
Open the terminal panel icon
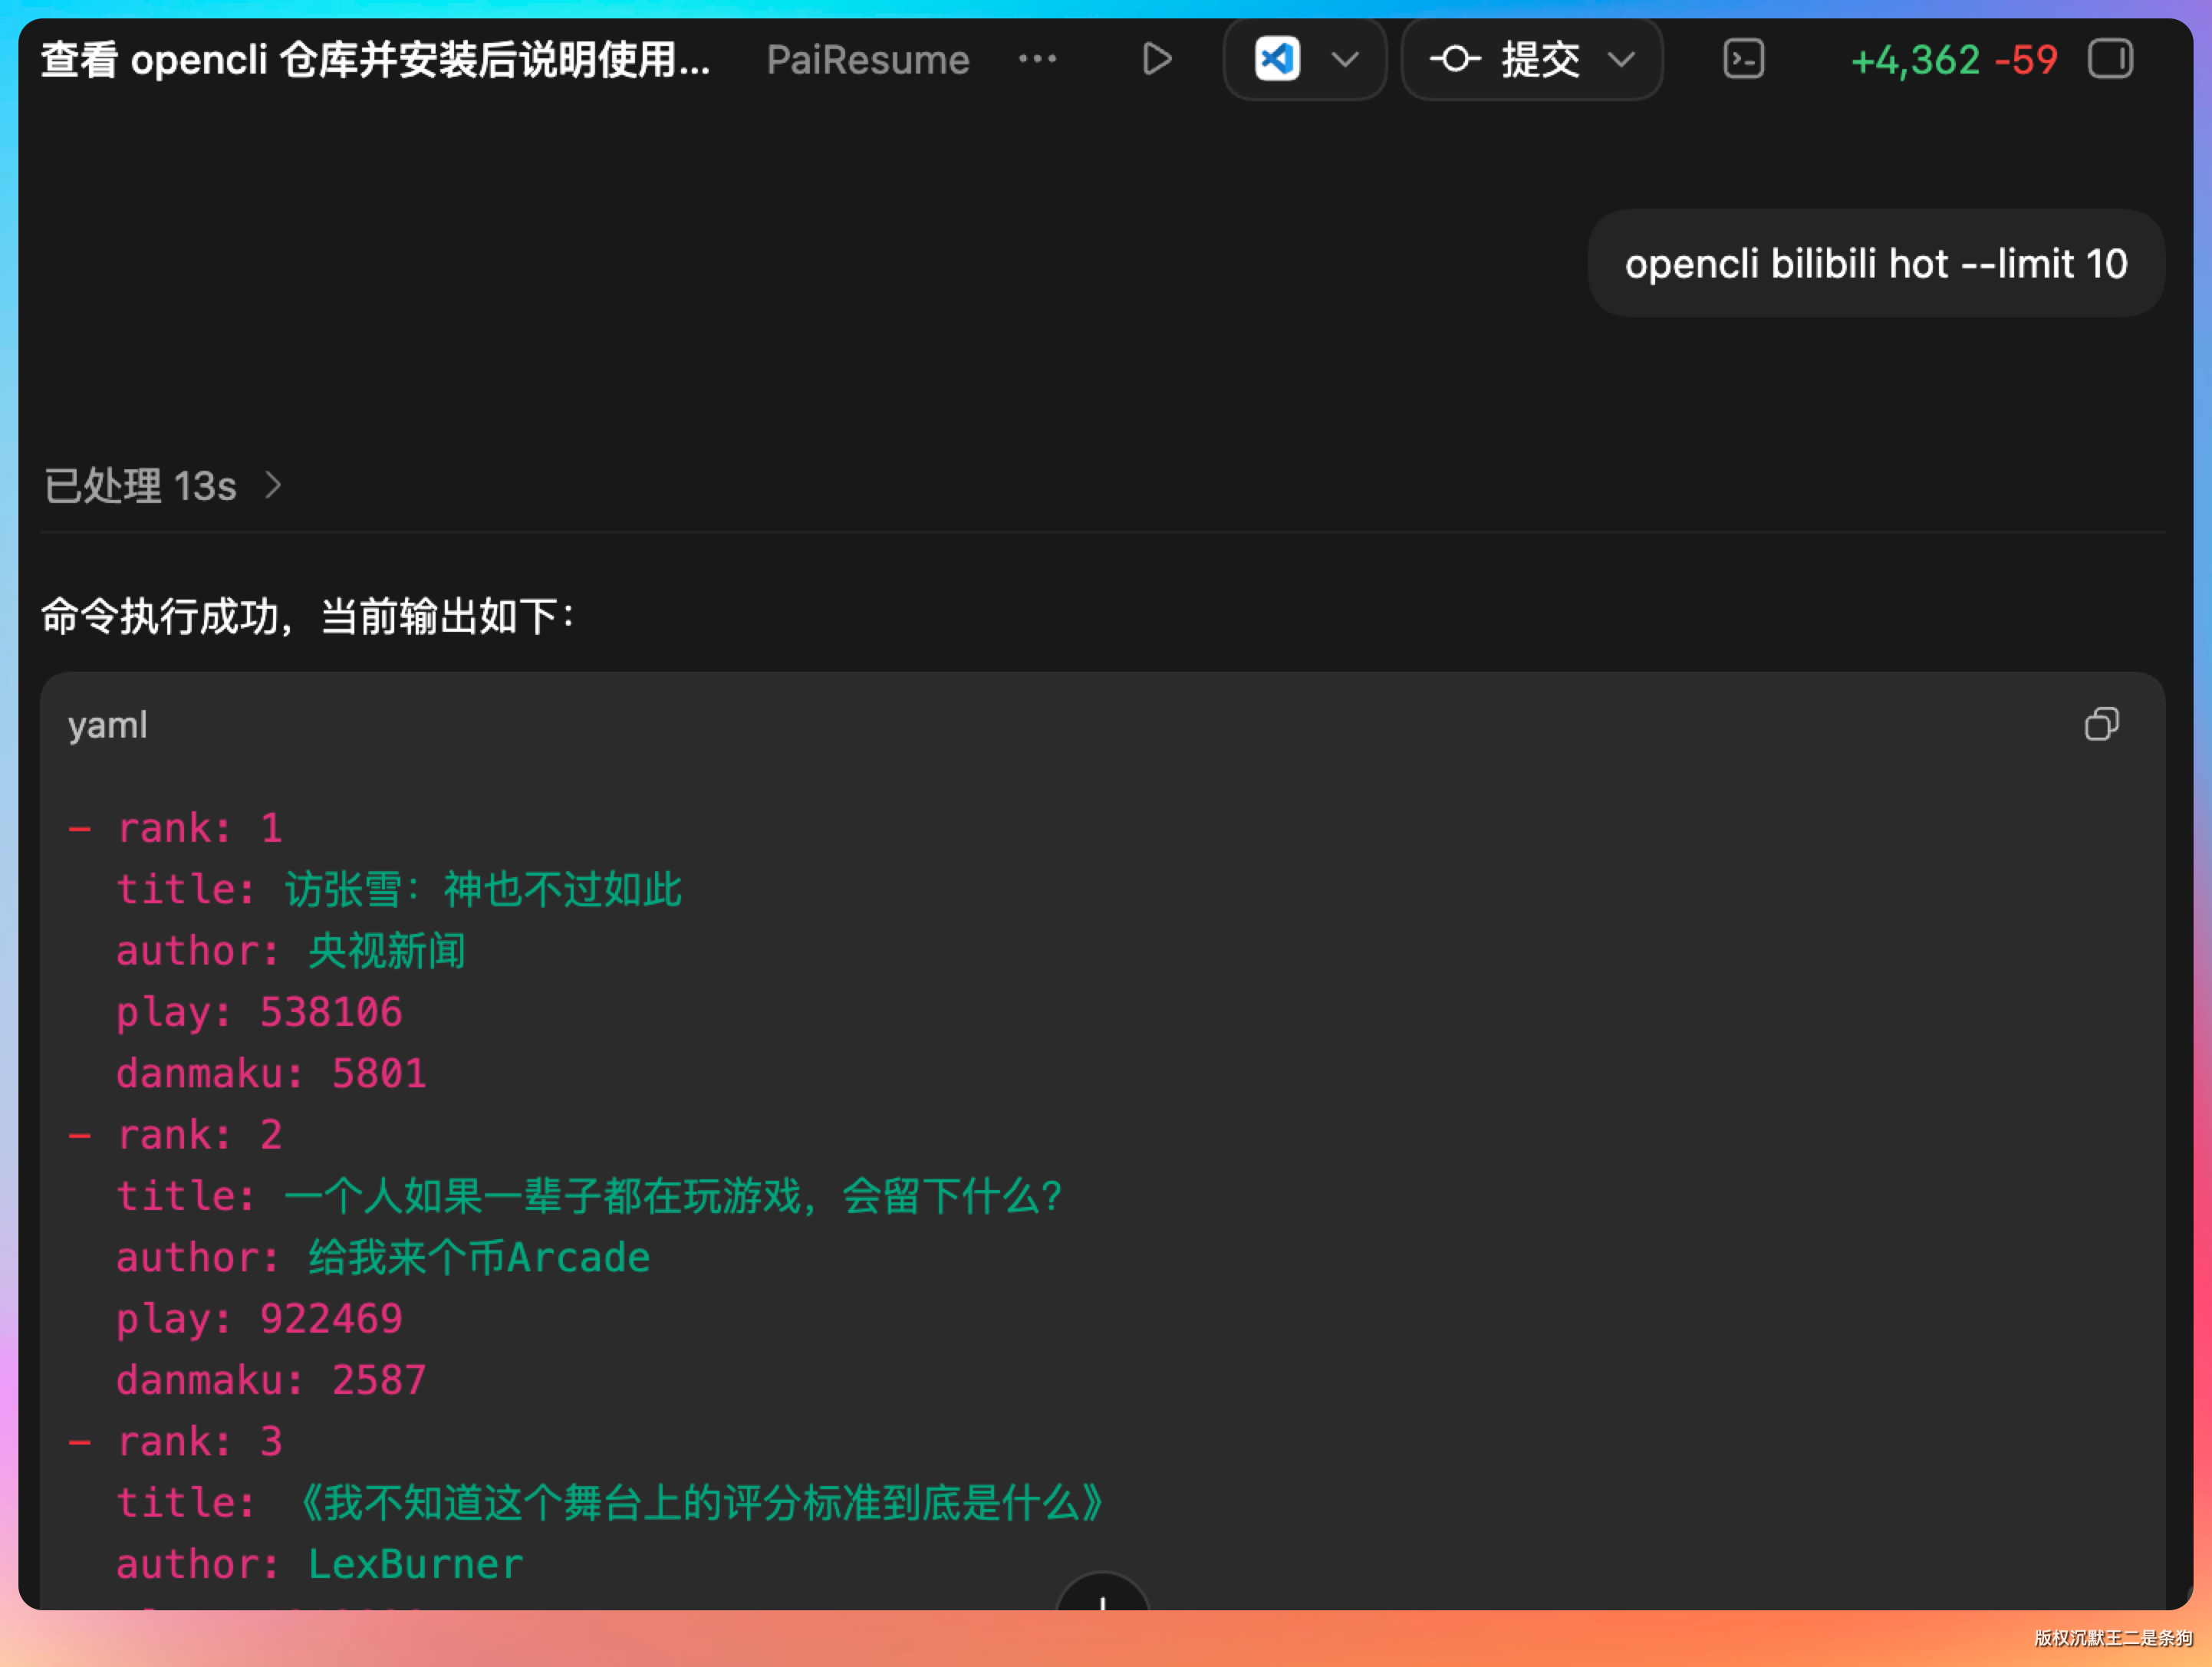pyautogui.click(x=1743, y=59)
